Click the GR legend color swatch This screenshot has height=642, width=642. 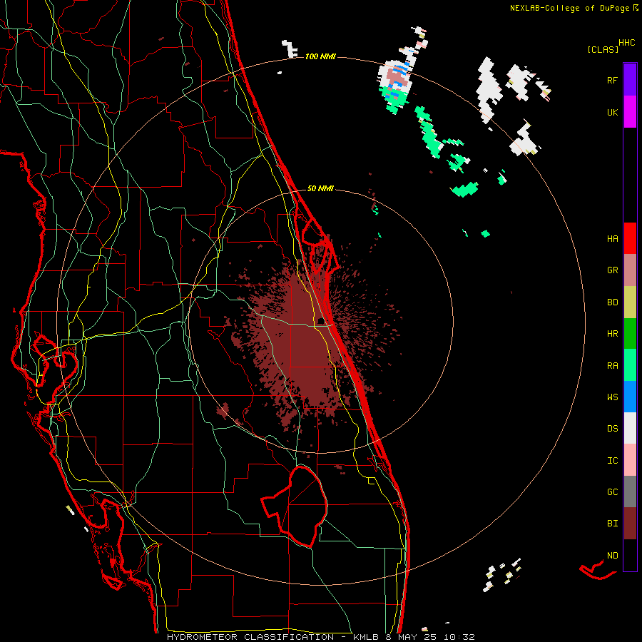(630, 270)
